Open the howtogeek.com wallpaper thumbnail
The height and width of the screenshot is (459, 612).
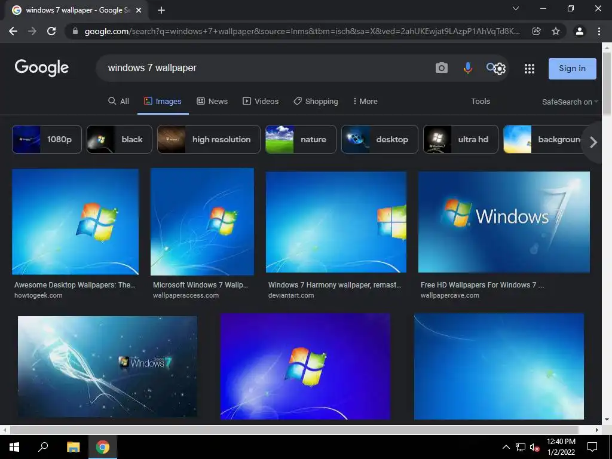[75, 222]
